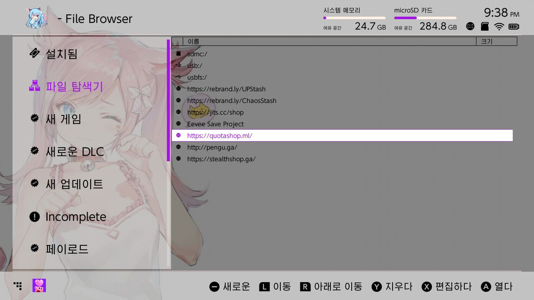Screen dimensions: 534x300
Task: Click the purple sidebar scrollbar
Action: click(169, 100)
